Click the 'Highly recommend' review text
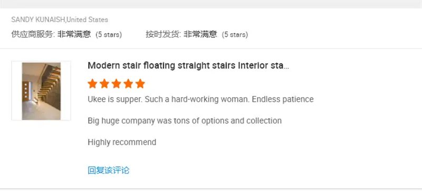 point(122,142)
